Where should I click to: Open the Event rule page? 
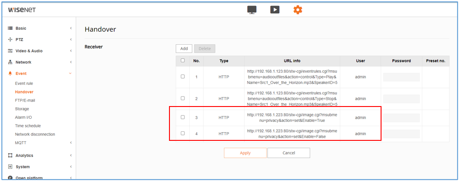(24, 84)
